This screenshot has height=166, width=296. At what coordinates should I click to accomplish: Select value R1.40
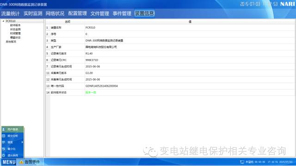(89, 53)
